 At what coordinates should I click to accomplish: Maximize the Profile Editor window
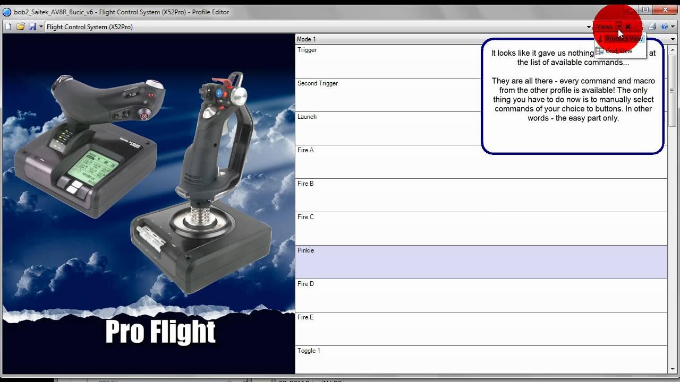(x=645, y=9)
